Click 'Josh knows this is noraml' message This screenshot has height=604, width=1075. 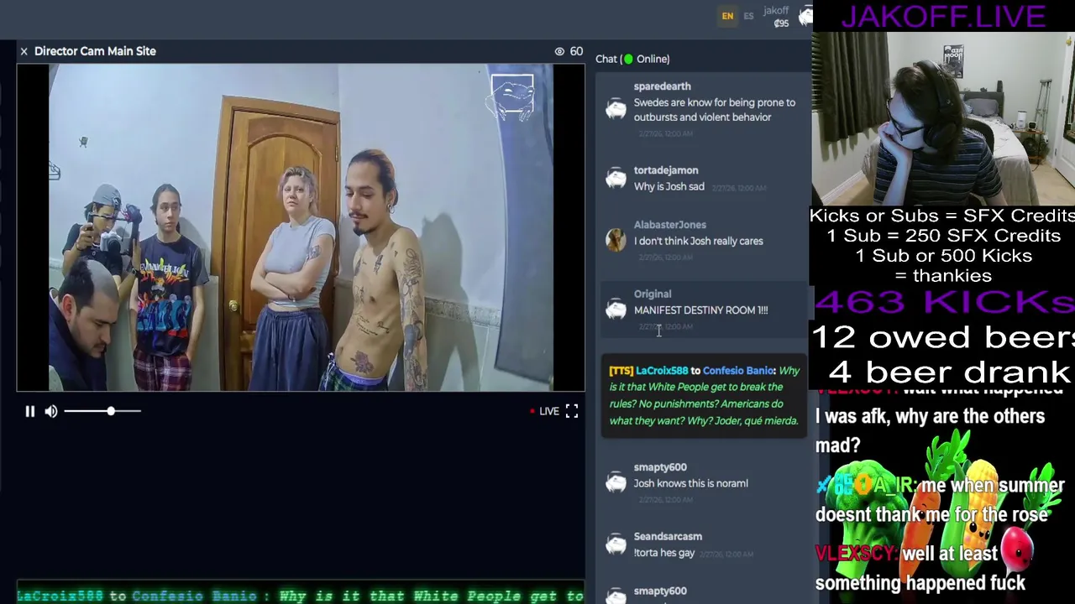click(x=691, y=484)
